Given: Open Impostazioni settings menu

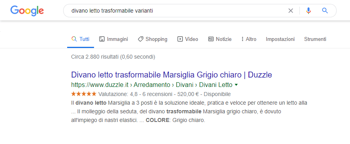Looking at the screenshot, I should (x=280, y=39).
